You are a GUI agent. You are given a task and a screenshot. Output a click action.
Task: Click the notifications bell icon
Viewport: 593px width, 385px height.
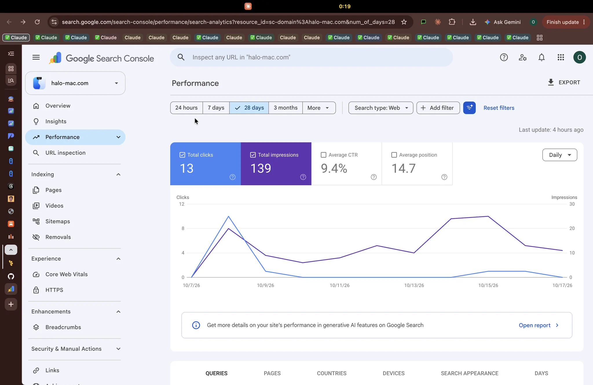click(541, 57)
